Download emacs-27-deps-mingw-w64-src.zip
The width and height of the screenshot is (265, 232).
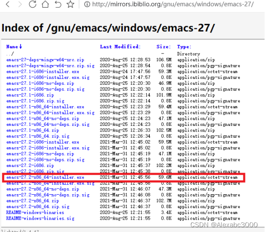point(45,60)
